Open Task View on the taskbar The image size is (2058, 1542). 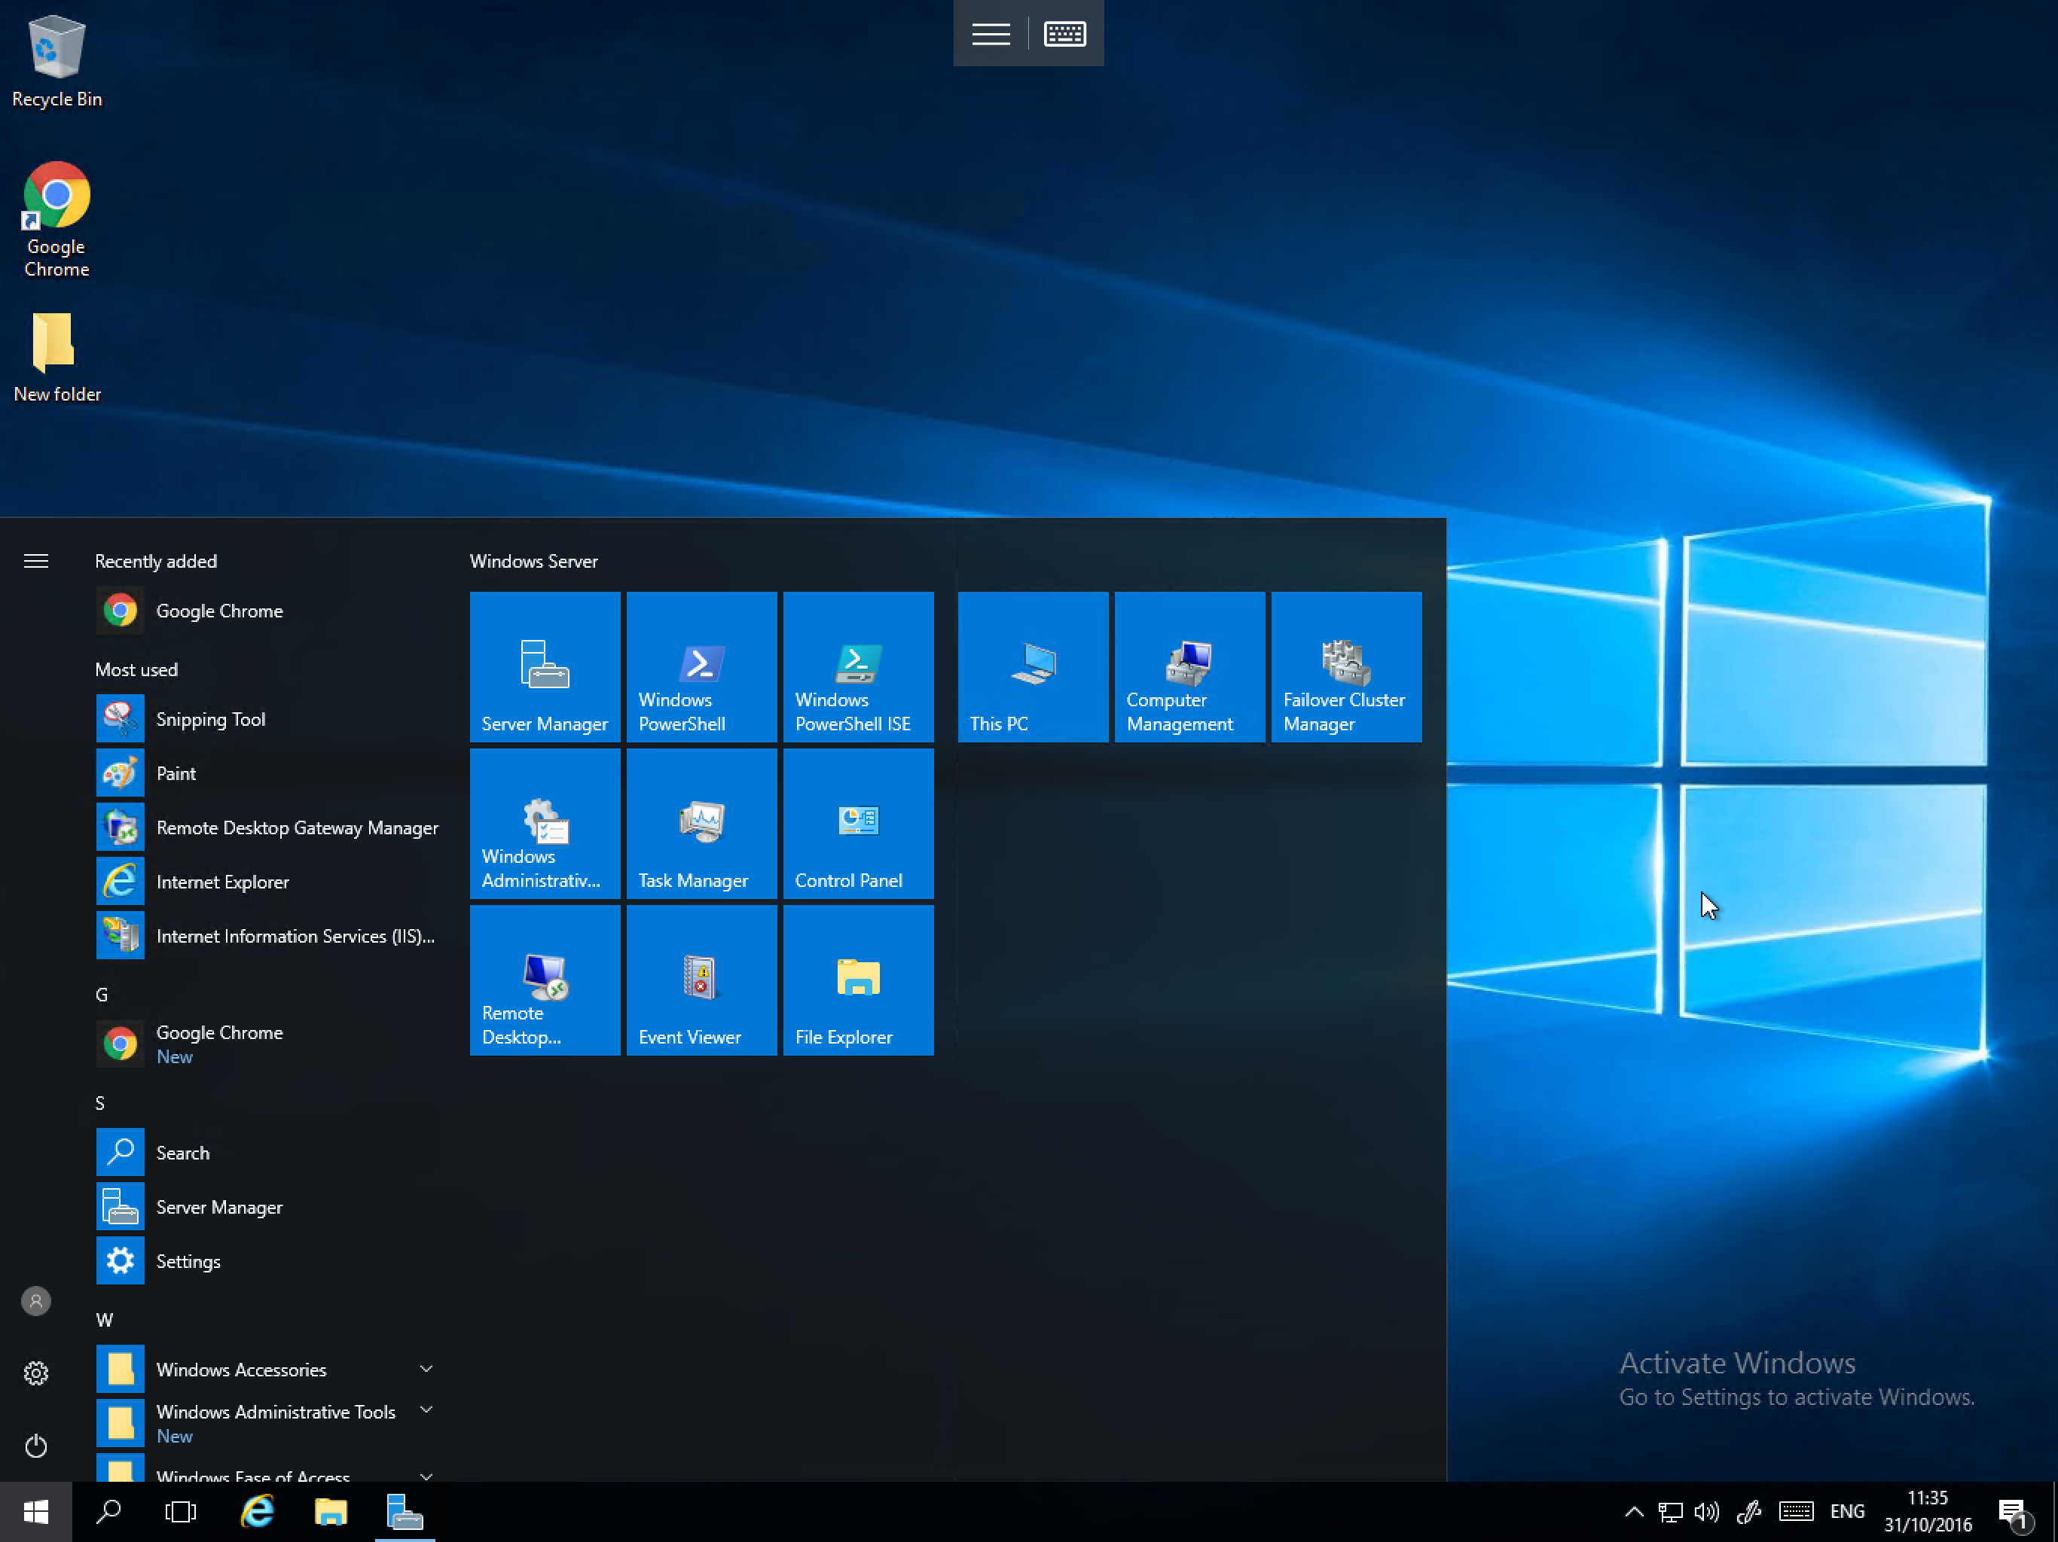[182, 1512]
